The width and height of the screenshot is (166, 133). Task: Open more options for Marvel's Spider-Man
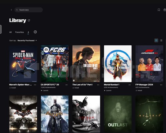(x=35, y=85)
